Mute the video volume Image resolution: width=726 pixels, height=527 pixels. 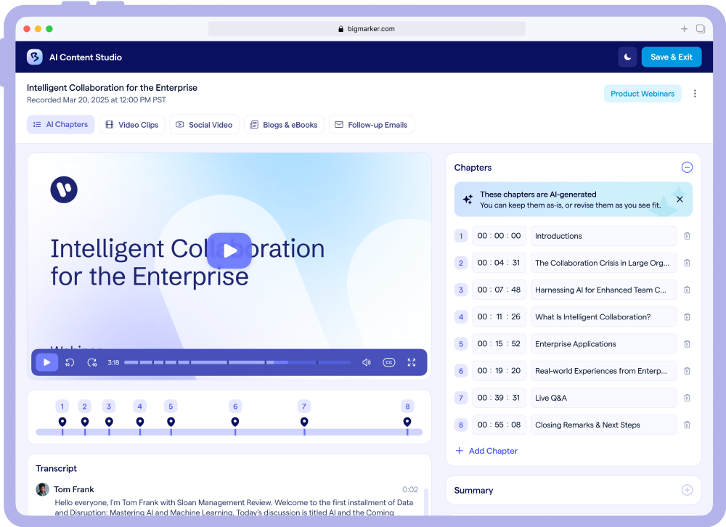pyautogui.click(x=367, y=362)
